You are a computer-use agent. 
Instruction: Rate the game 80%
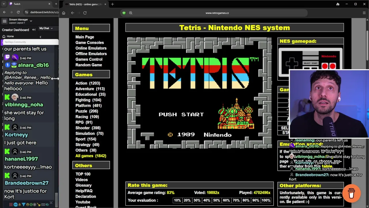tap(246, 200)
